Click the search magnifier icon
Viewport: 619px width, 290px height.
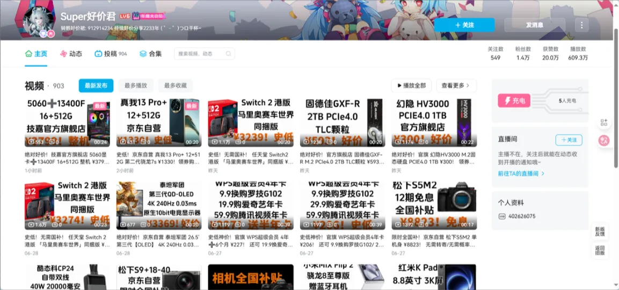pyautogui.click(x=228, y=54)
